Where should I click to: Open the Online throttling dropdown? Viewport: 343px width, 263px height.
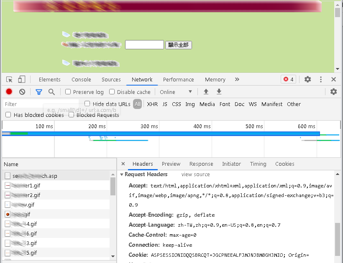(x=175, y=91)
